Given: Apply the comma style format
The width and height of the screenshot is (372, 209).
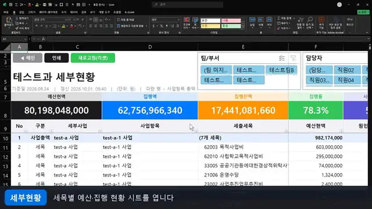Looking at the screenshot, I should coord(167,26).
